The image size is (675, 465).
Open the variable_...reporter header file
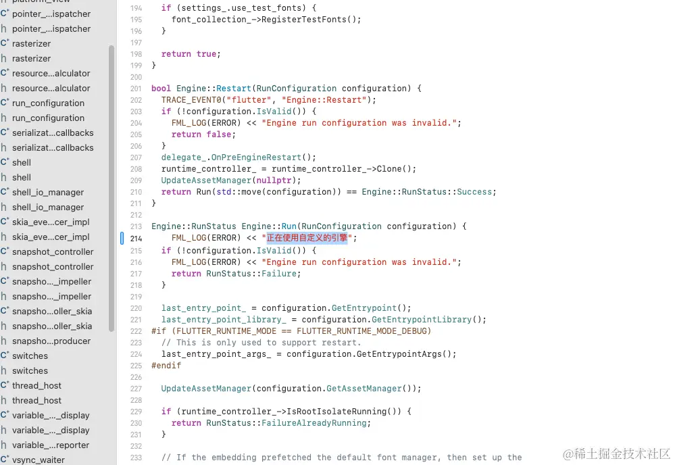click(51, 445)
